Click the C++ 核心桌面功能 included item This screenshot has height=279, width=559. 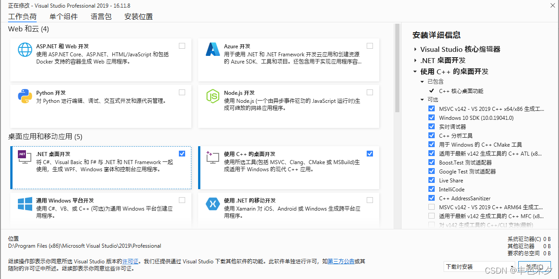[x=461, y=91]
